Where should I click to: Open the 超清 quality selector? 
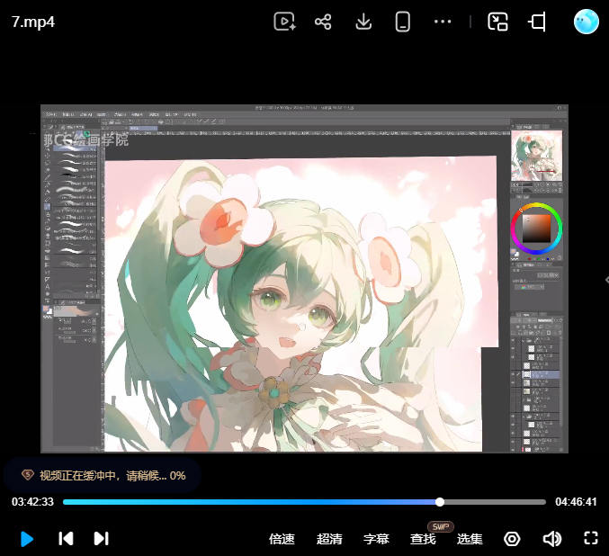[x=329, y=539]
